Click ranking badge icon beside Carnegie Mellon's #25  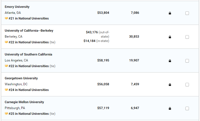6,113
